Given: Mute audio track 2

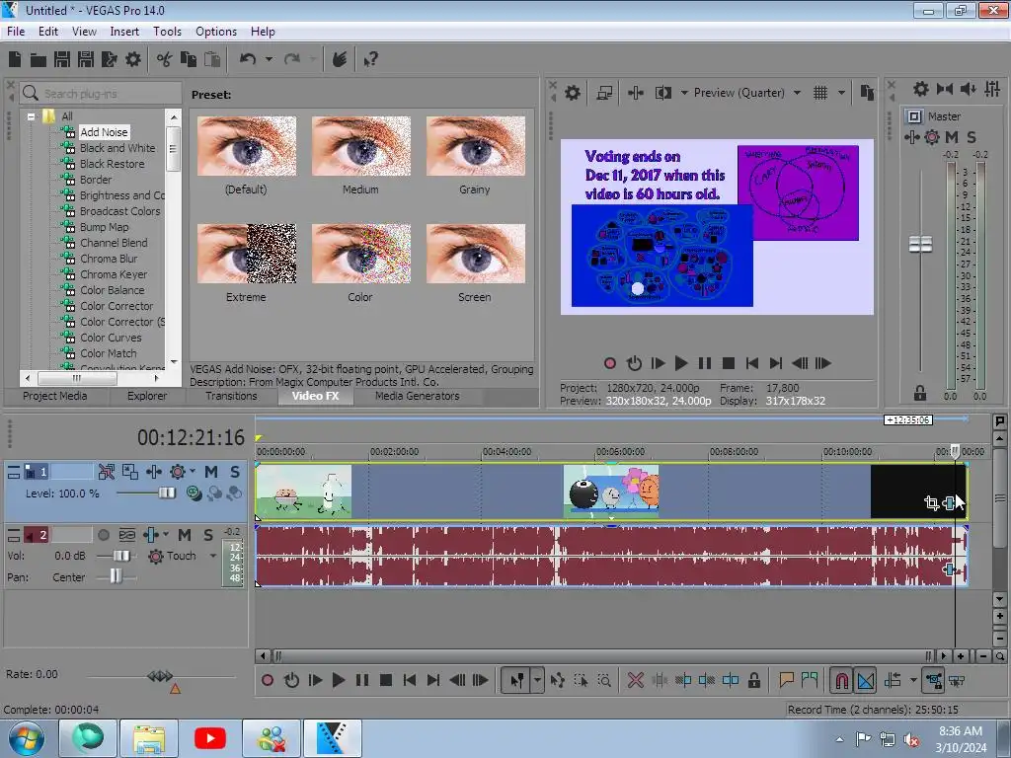Looking at the screenshot, I should [185, 535].
